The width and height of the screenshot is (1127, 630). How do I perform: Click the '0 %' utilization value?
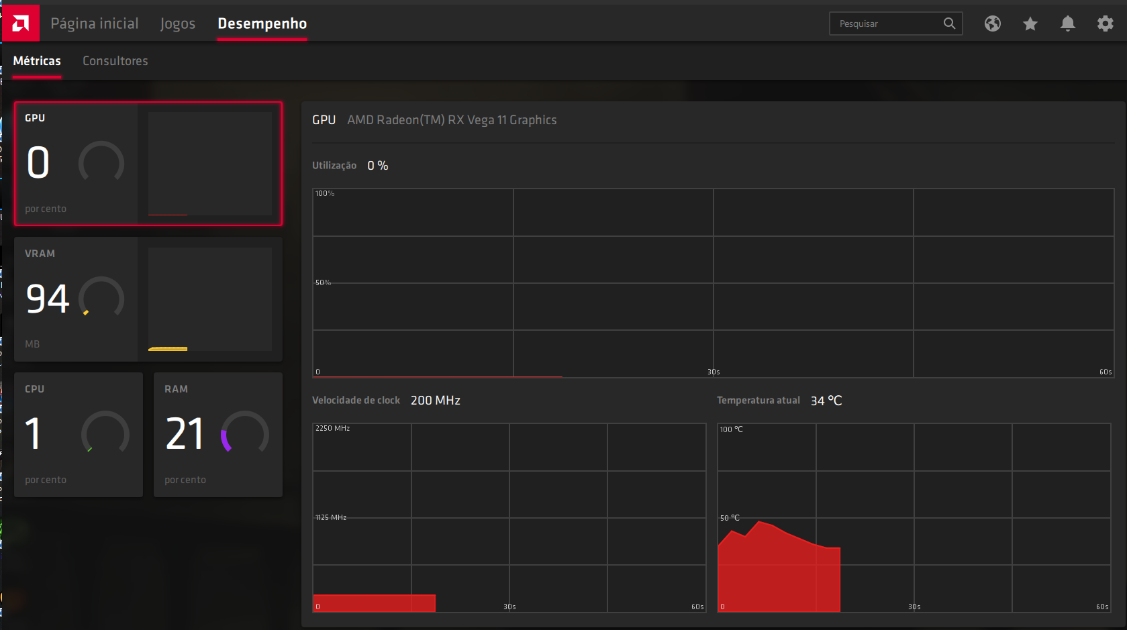pyautogui.click(x=378, y=166)
